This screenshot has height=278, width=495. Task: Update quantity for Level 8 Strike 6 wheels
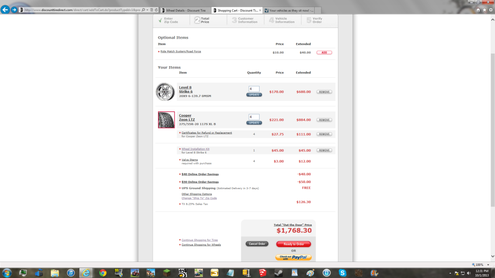tap(254, 95)
